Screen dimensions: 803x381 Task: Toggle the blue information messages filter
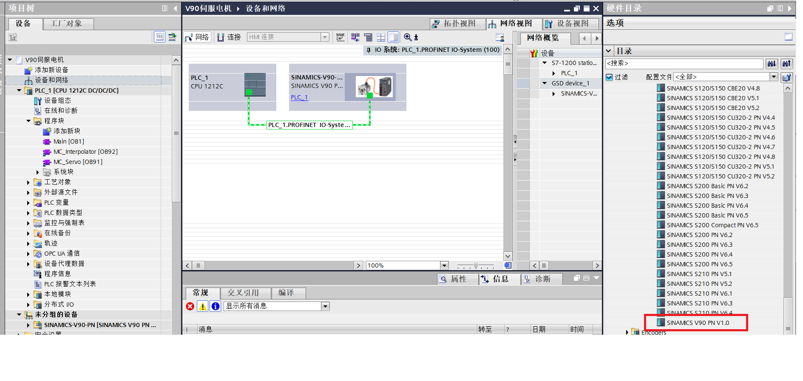click(216, 306)
